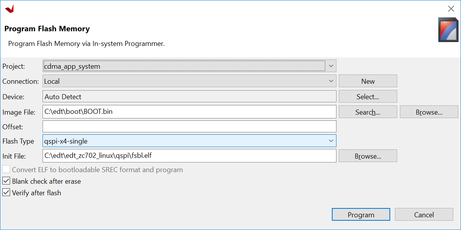This screenshot has width=461, height=230.
Task: Browse for the Init File
Action: (x=367, y=156)
